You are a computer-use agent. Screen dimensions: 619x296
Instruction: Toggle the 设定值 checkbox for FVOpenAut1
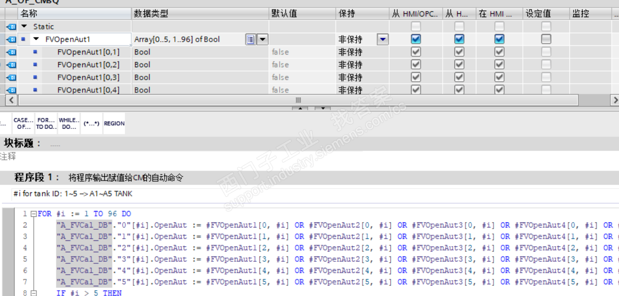tap(546, 39)
